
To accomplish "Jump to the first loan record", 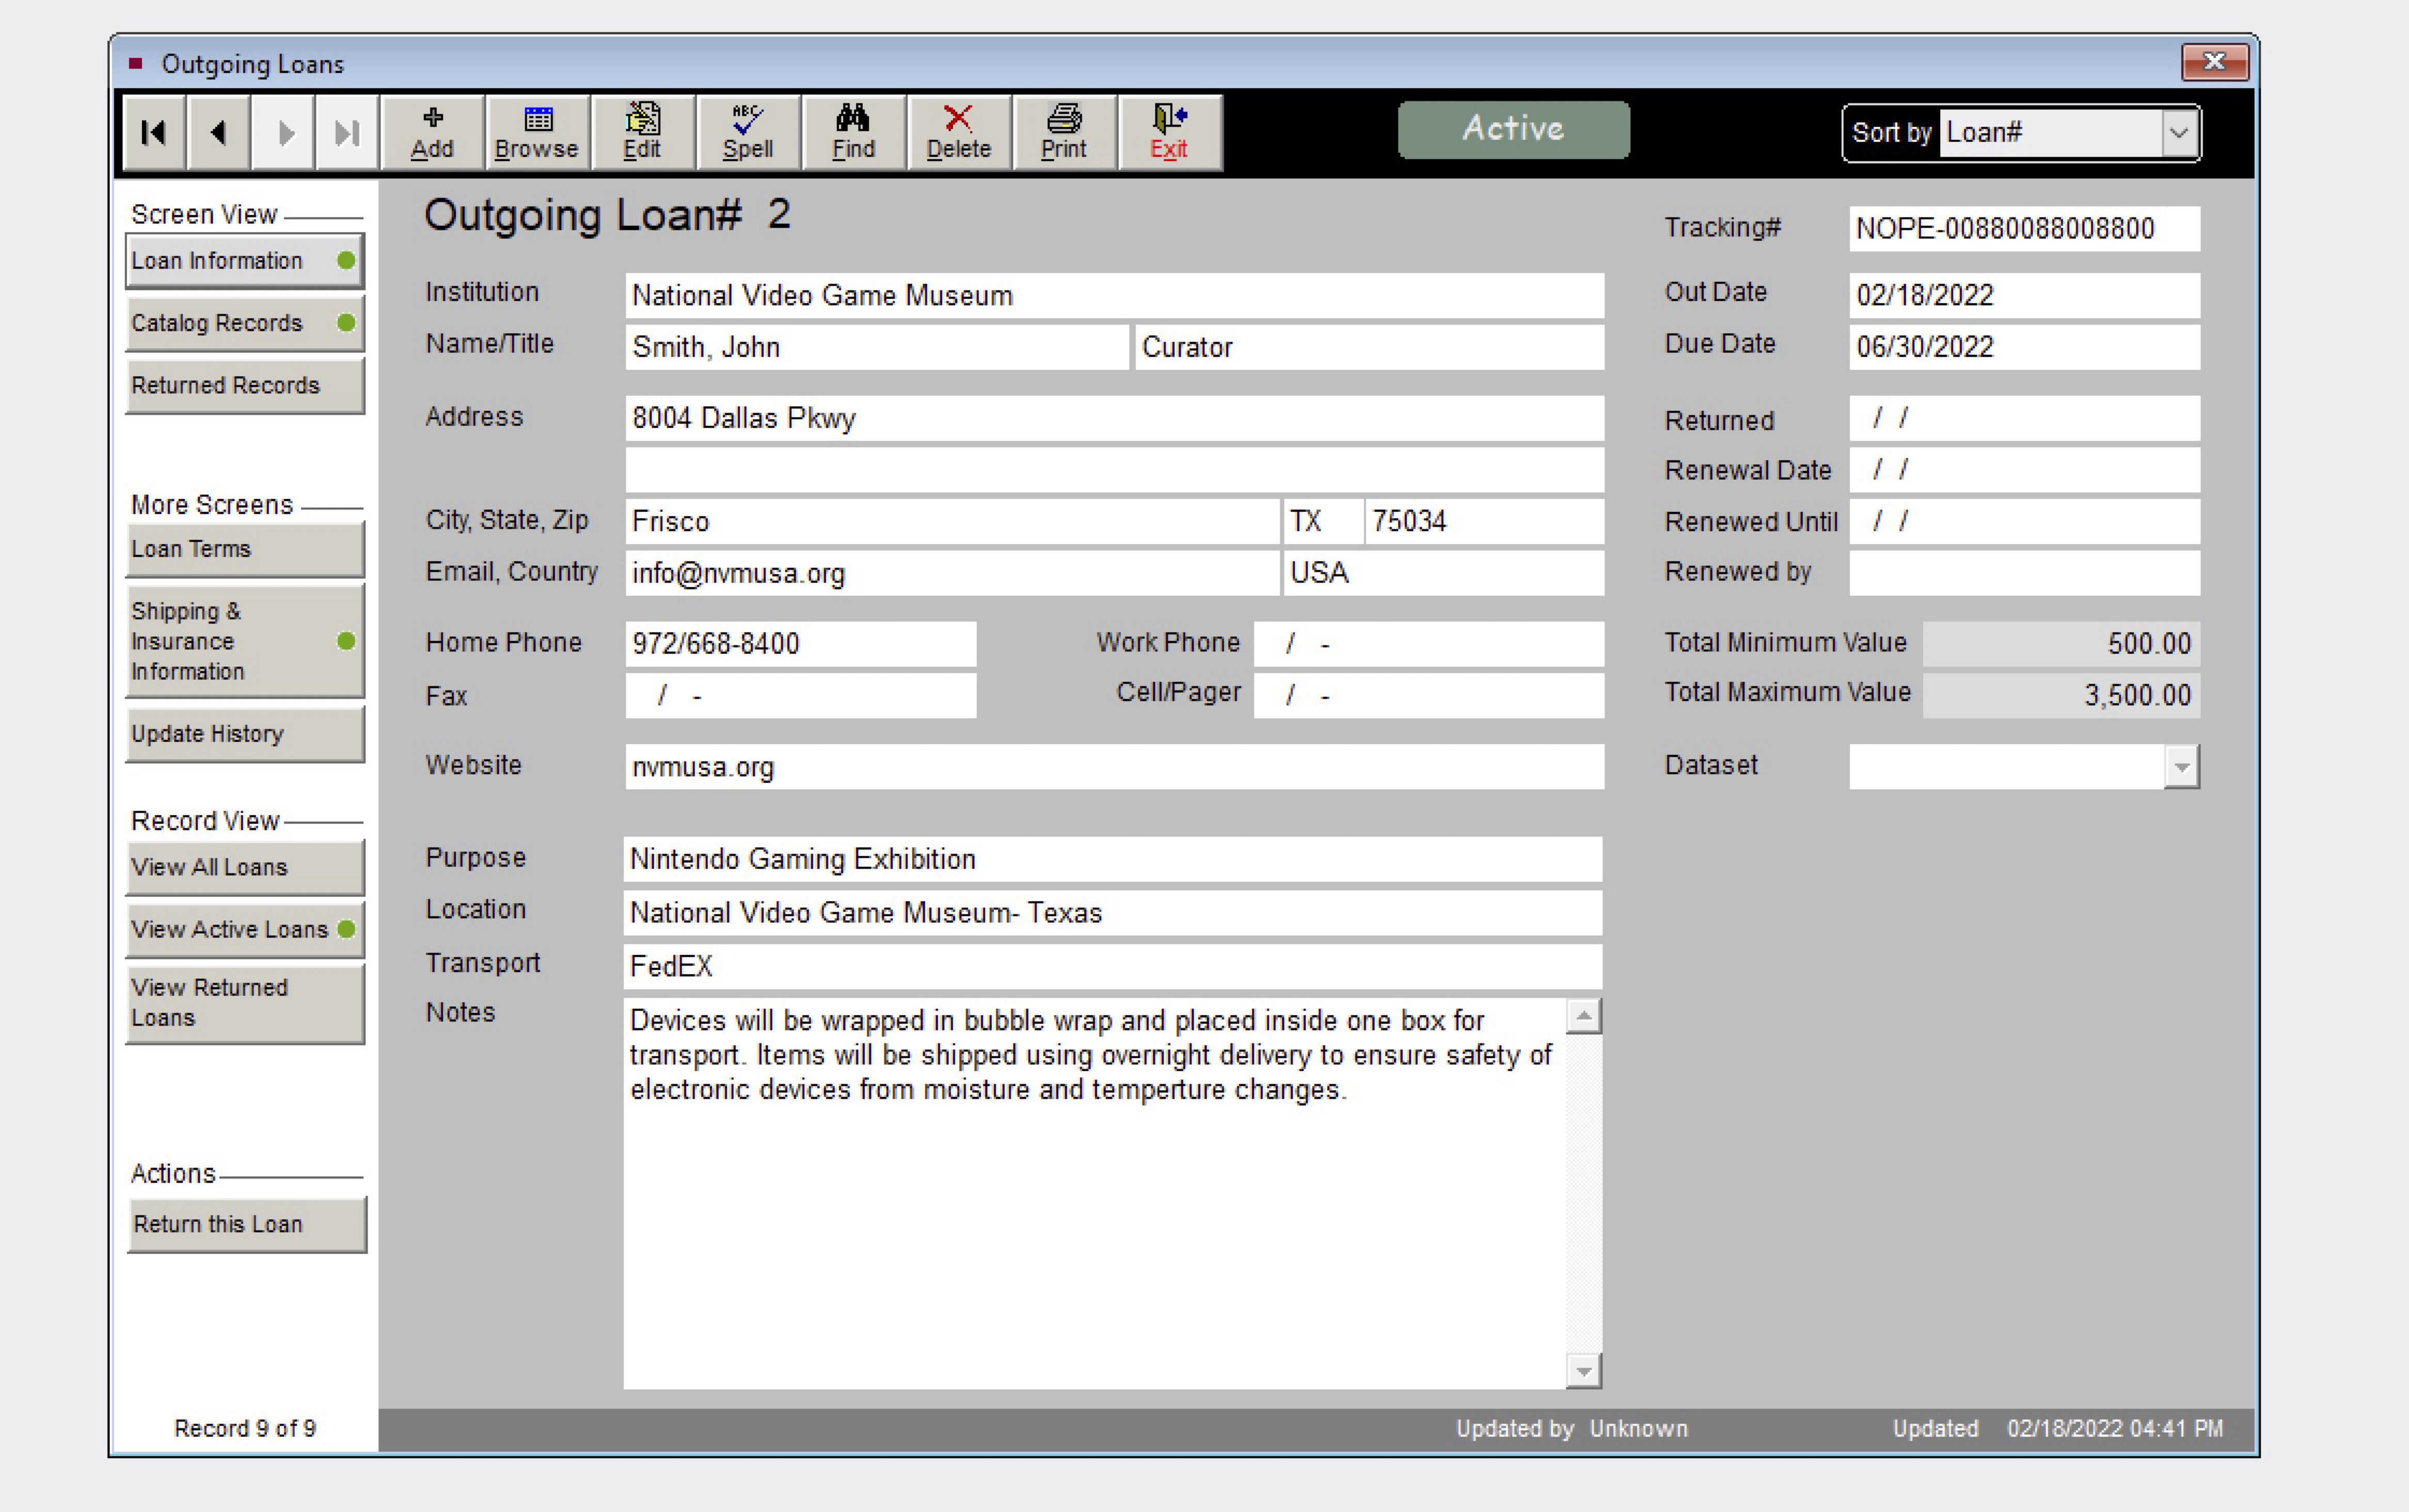I will (154, 133).
